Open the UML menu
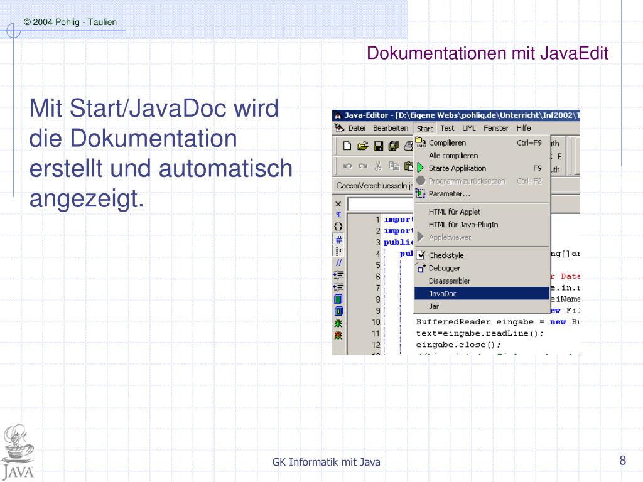Viewport: 643px width, 482px height. pyautogui.click(x=468, y=128)
